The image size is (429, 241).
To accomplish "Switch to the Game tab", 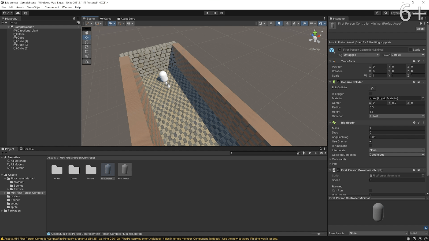I will tap(106, 18).
